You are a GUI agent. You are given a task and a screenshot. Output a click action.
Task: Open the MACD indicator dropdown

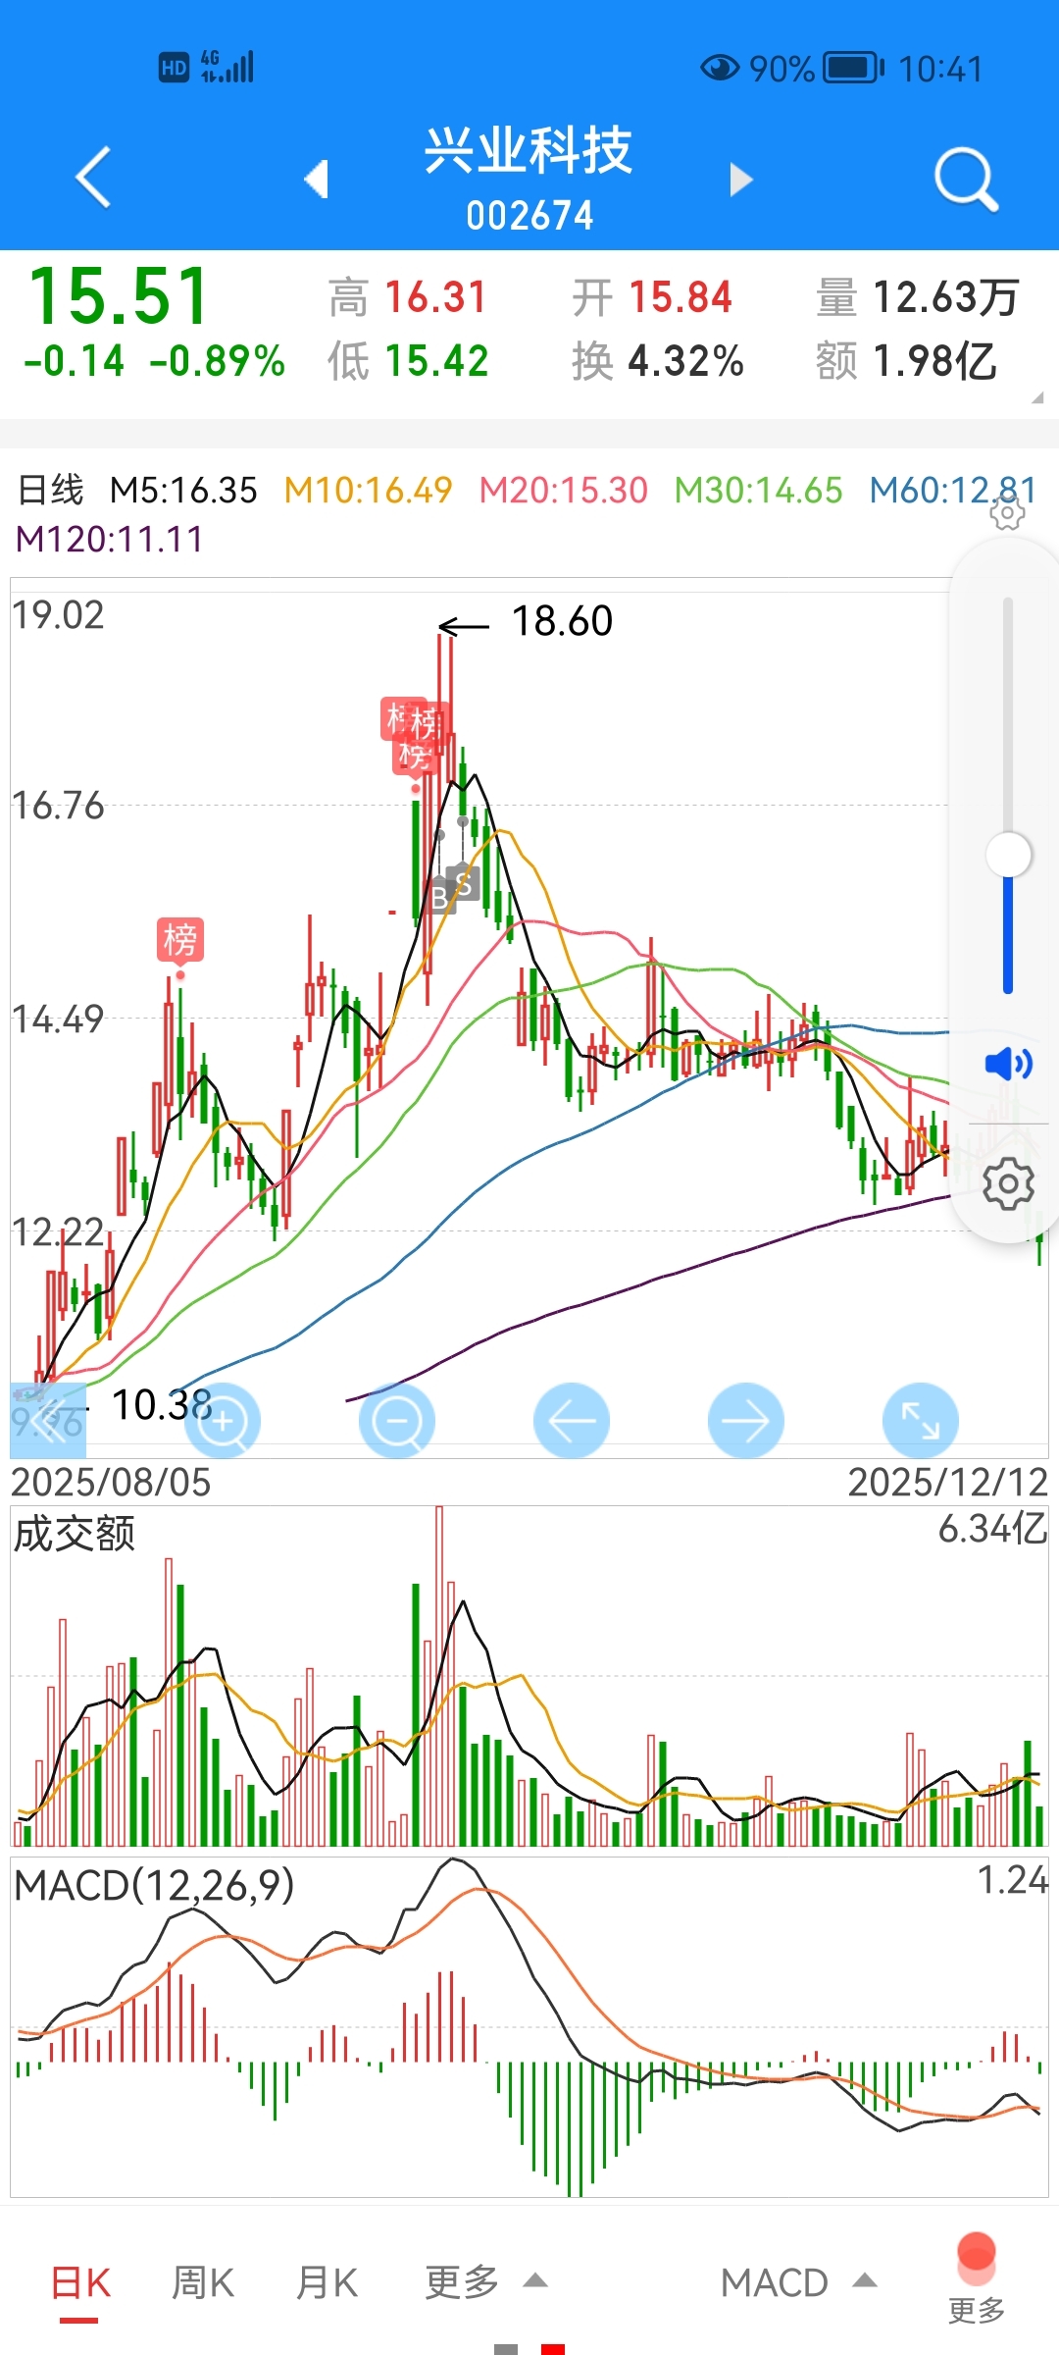coord(798,2282)
